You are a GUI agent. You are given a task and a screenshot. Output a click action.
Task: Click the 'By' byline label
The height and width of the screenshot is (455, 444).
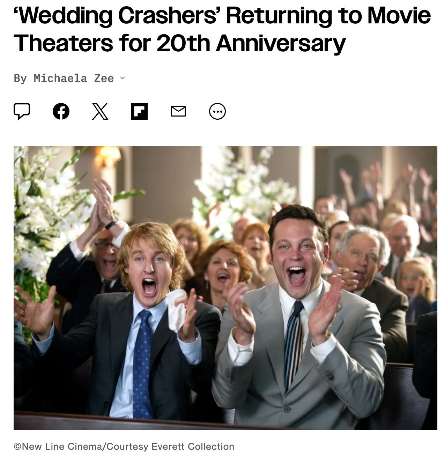[x=20, y=79]
